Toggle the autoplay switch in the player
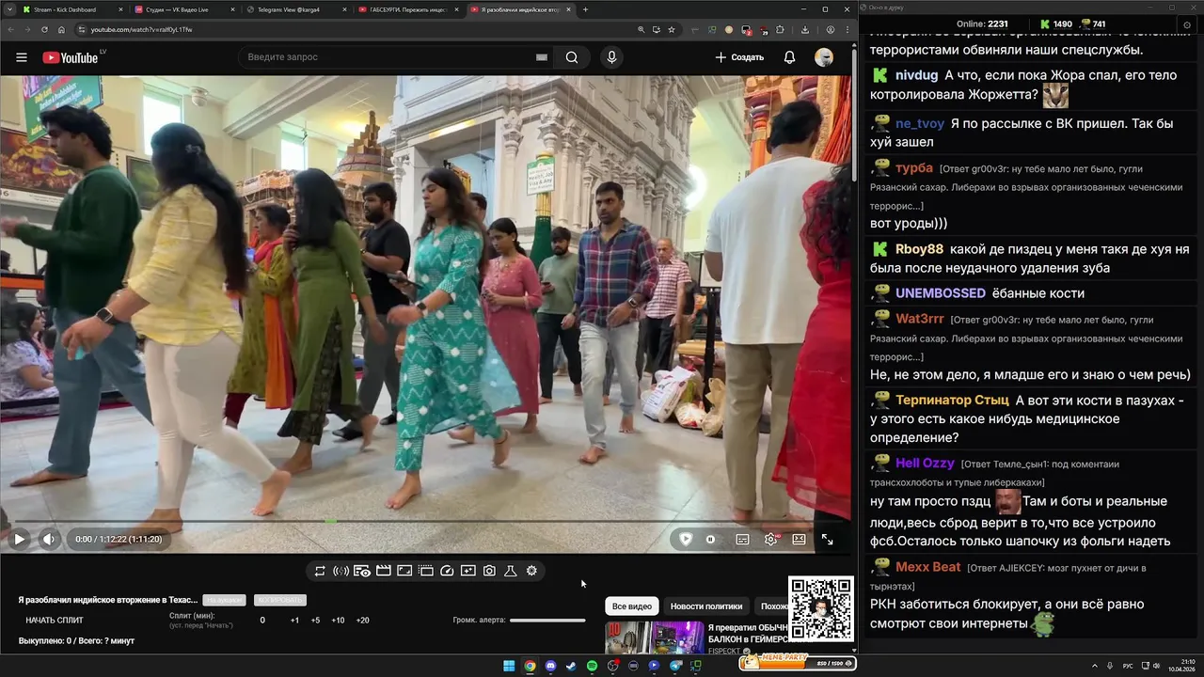 [x=710, y=539]
